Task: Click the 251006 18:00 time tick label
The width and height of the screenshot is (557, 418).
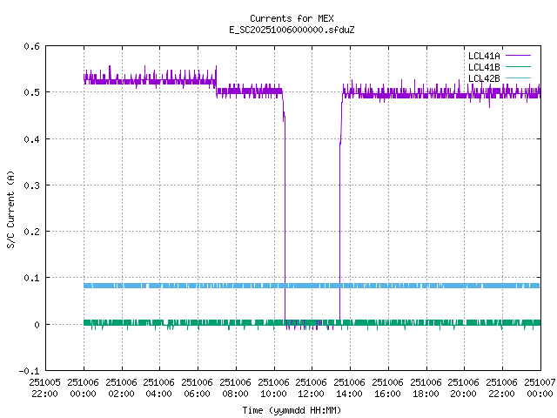Action: tap(426, 388)
